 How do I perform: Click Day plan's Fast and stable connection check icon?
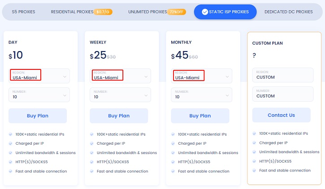coord(11,171)
